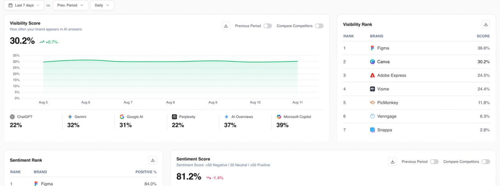Click the Figma logo in Visibility Rank
Viewport: 500px width, 186px height.
[x=372, y=48]
